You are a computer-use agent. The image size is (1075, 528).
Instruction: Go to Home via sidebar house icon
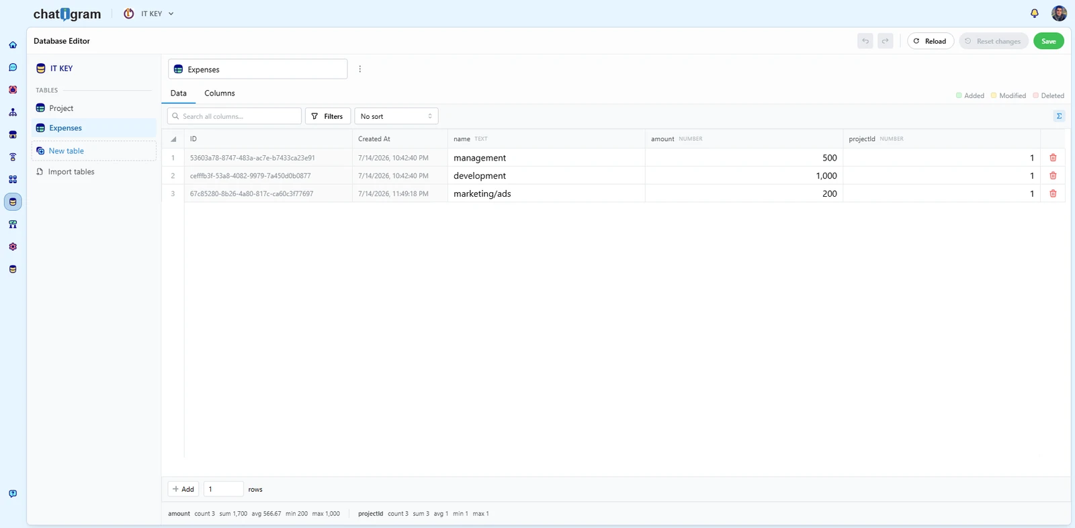click(13, 45)
